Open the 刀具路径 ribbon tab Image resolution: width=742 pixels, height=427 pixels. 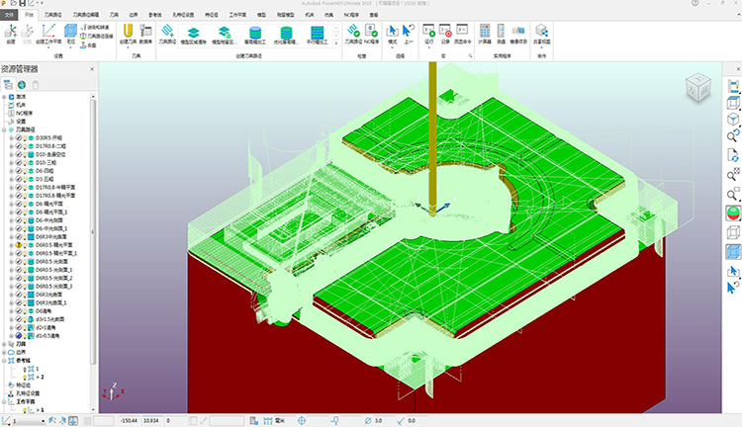click(53, 15)
